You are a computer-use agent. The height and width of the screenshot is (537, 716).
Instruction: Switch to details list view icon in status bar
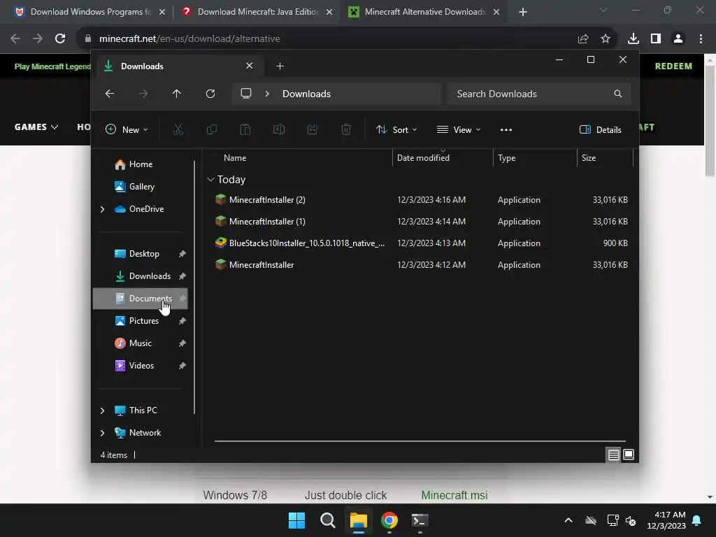tap(613, 454)
